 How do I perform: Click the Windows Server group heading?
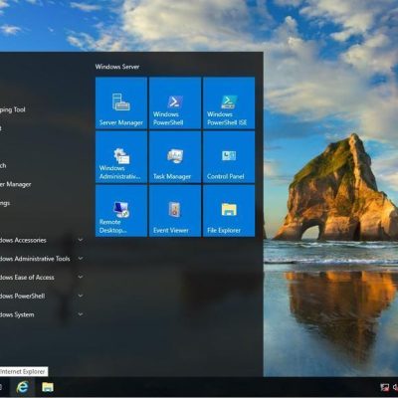click(117, 67)
